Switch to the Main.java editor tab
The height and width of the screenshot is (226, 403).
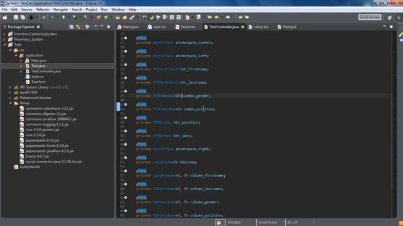128,26
